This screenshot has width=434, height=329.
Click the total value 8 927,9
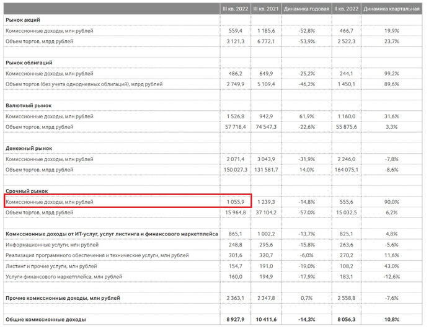[x=237, y=320]
